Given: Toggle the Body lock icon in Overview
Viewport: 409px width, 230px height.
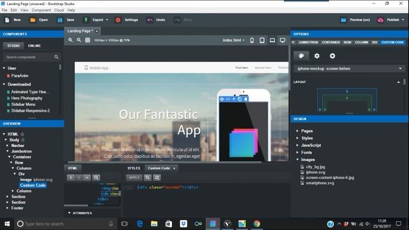Looking at the screenshot, I should [23, 140].
